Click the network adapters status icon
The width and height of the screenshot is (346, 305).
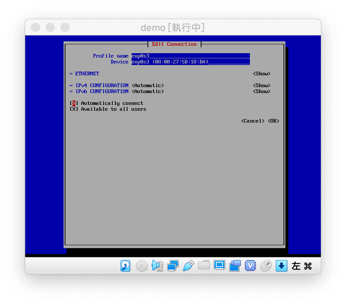[173, 265]
